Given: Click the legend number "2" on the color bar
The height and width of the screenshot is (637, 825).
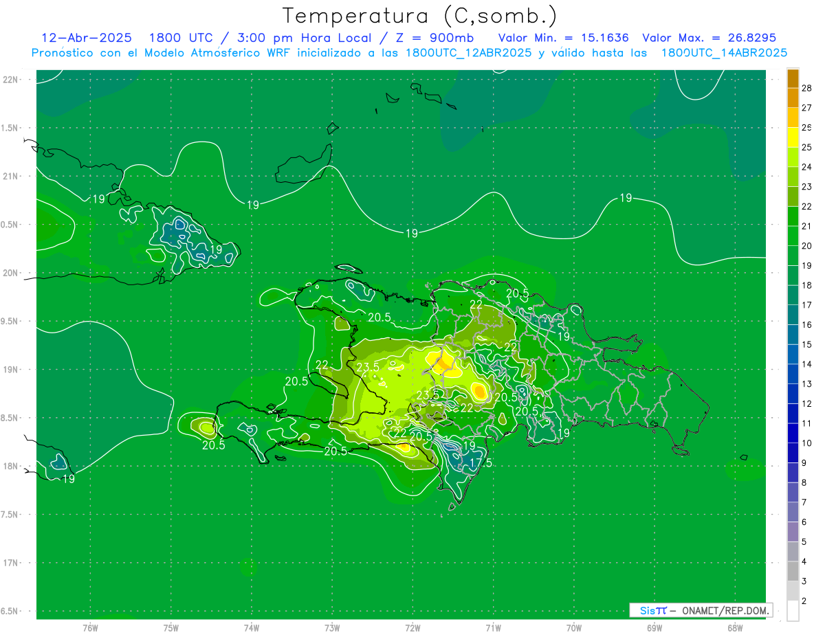Looking at the screenshot, I should (805, 601).
